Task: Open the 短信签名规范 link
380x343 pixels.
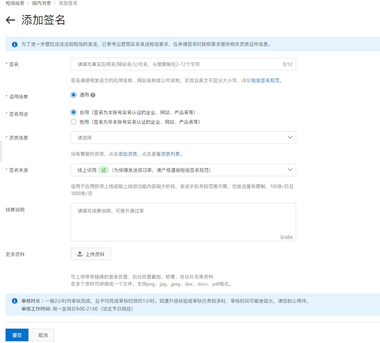Action: click(265, 80)
